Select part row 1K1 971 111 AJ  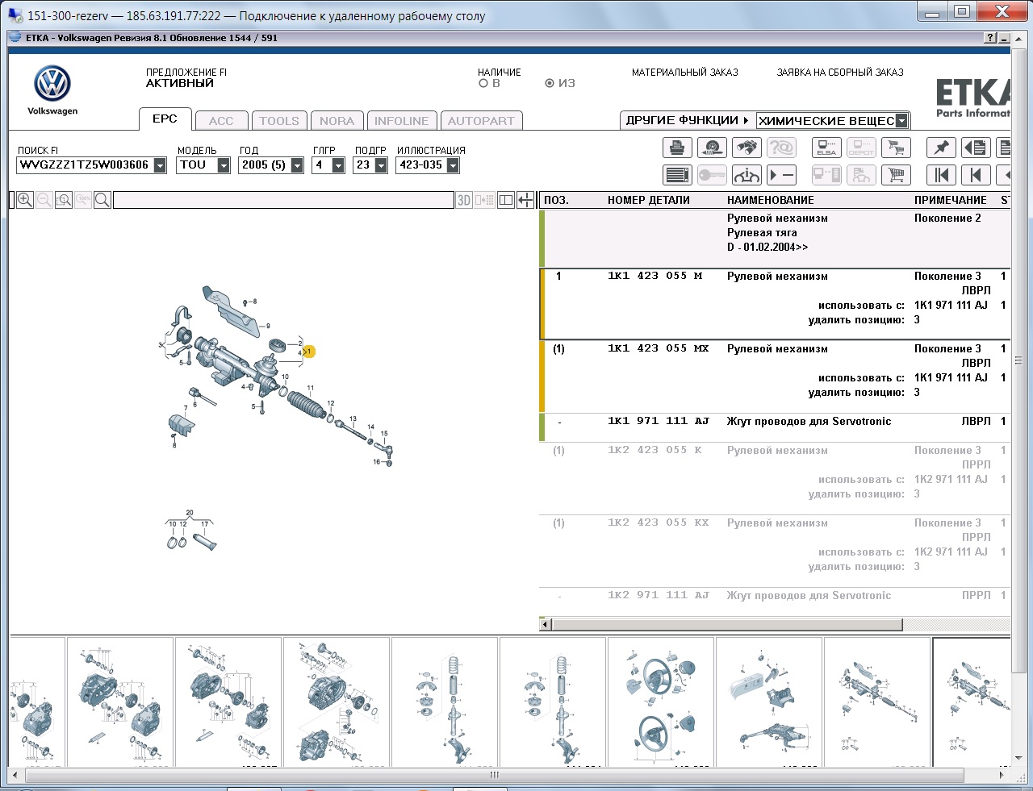[775, 427]
